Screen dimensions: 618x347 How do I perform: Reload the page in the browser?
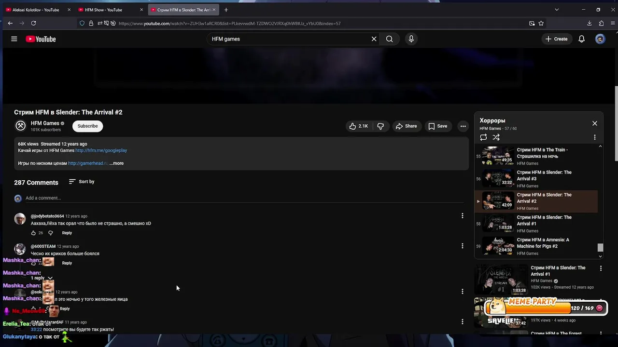tap(33, 23)
